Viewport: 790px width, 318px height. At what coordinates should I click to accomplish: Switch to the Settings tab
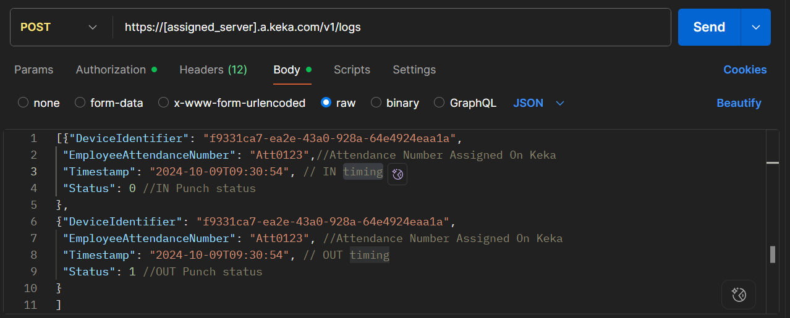(x=414, y=70)
